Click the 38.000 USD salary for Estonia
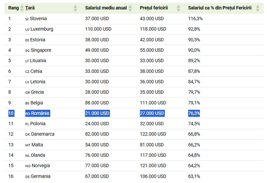Screen dimensions: 267x183 tap(97, 39)
